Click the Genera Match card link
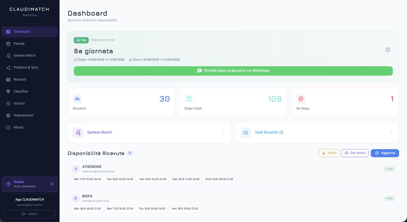 (x=149, y=133)
